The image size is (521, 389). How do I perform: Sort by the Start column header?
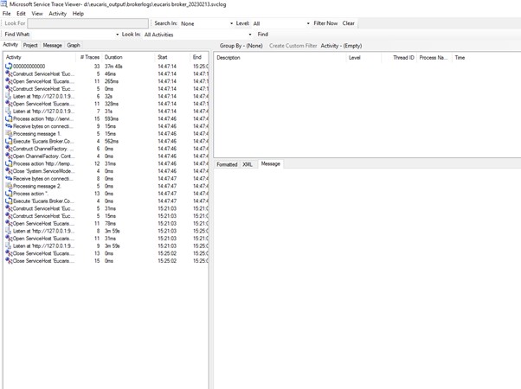coord(173,57)
